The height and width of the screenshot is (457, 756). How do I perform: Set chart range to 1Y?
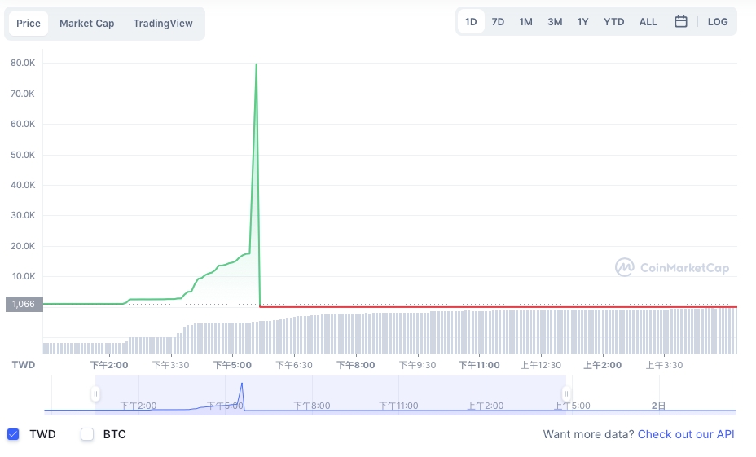click(583, 22)
